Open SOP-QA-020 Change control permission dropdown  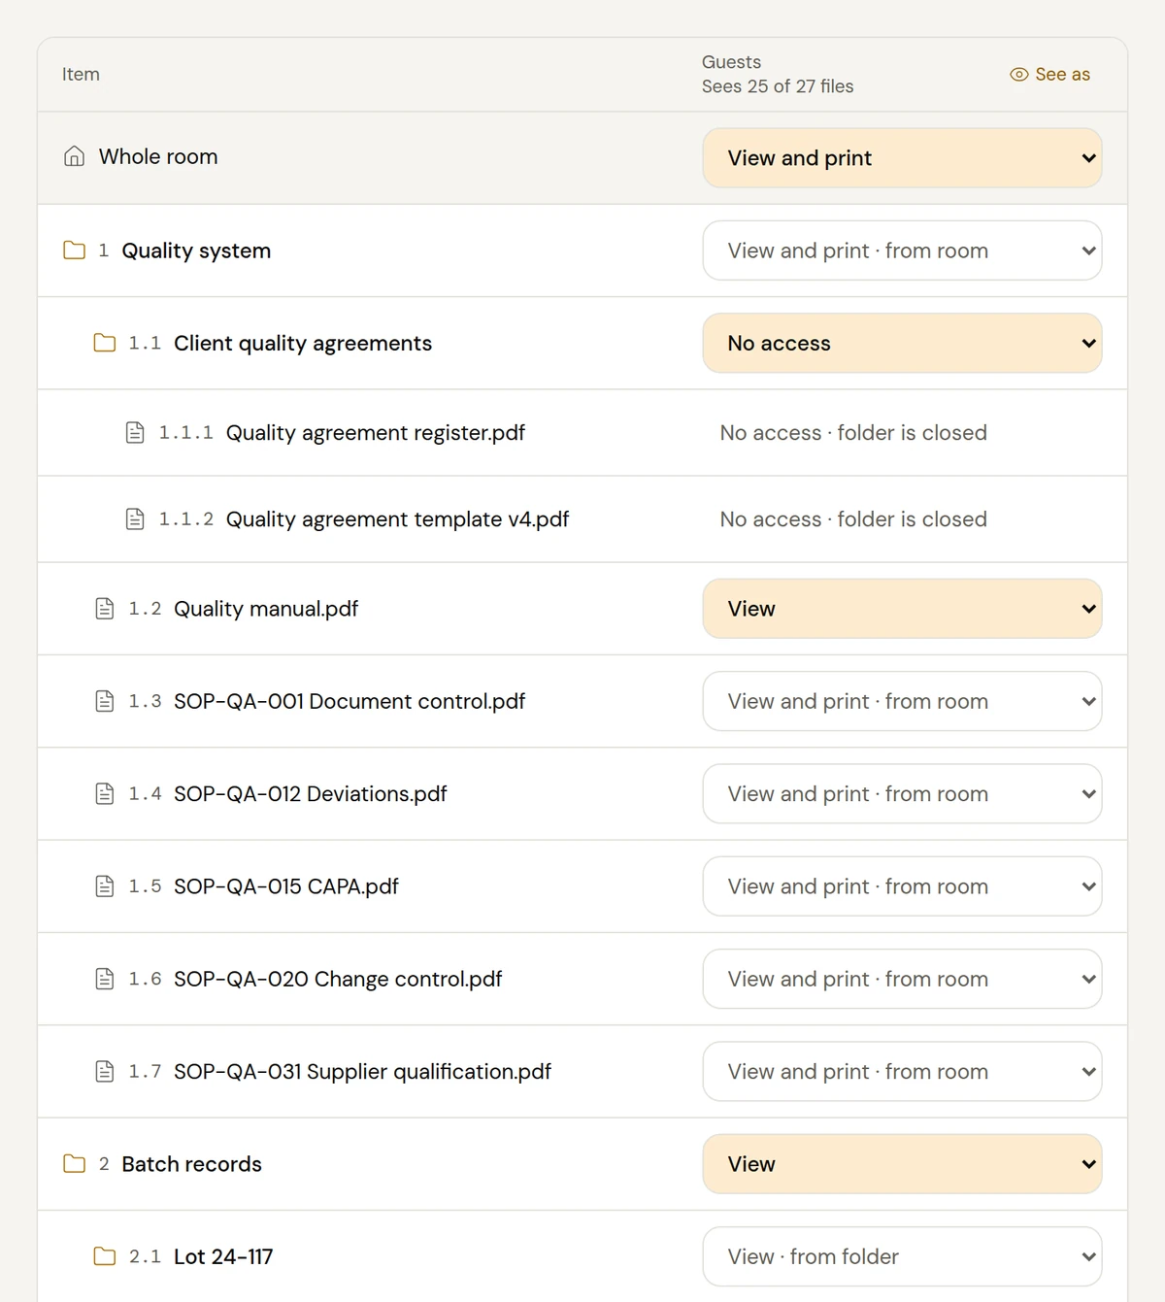point(902,979)
